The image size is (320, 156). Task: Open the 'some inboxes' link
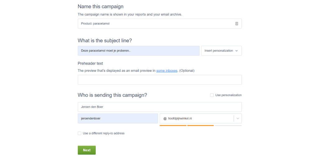click(167, 71)
